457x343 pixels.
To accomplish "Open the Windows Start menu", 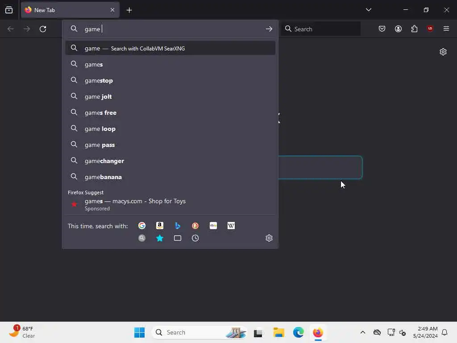I will coord(139,332).
